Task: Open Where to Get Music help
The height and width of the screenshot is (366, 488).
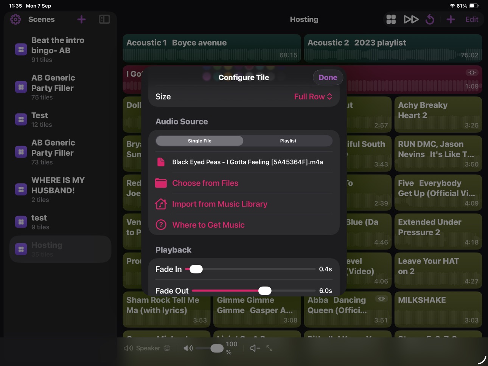Action: click(x=208, y=225)
